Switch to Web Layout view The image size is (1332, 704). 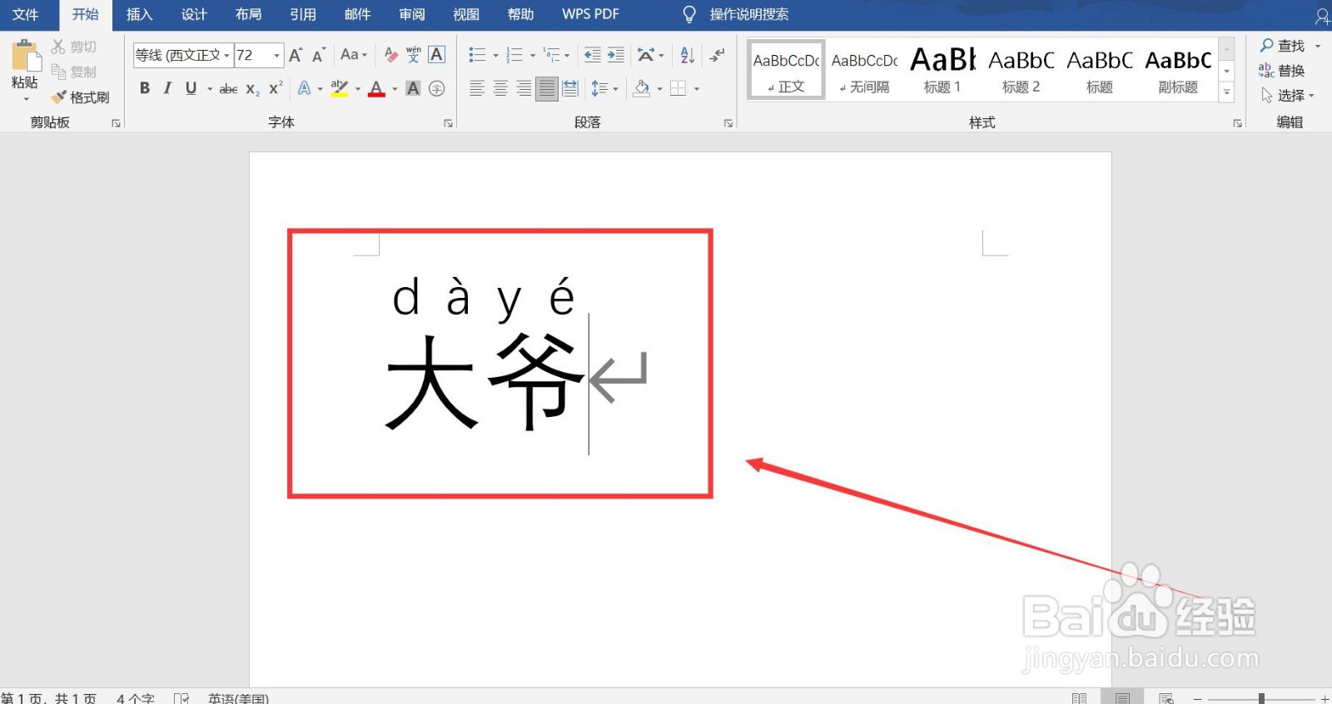tap(1165, 698)
